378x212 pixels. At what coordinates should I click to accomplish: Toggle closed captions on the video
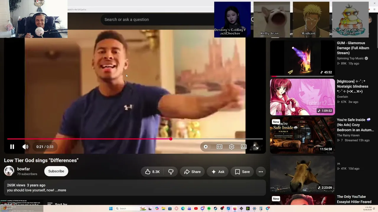click(x=219, y=147)
